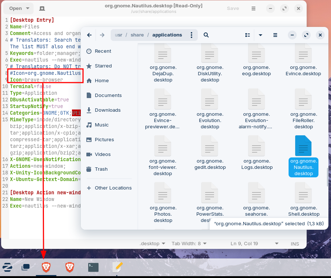Viewport: 331px width, 278px height.
Task: Click the Name=Files line in gedit
Action: click(24, 27)
